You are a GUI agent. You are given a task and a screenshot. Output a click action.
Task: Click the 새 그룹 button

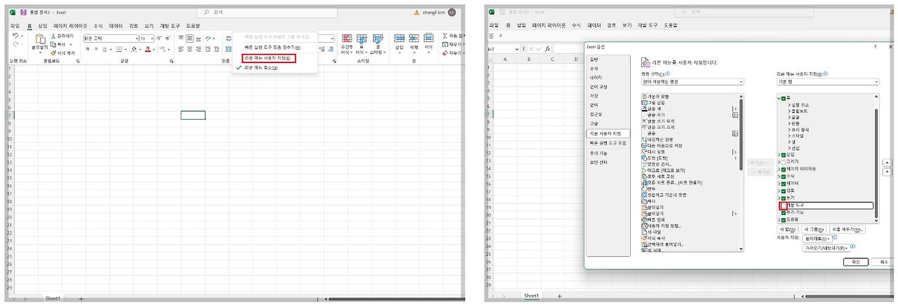coord(813,229)
